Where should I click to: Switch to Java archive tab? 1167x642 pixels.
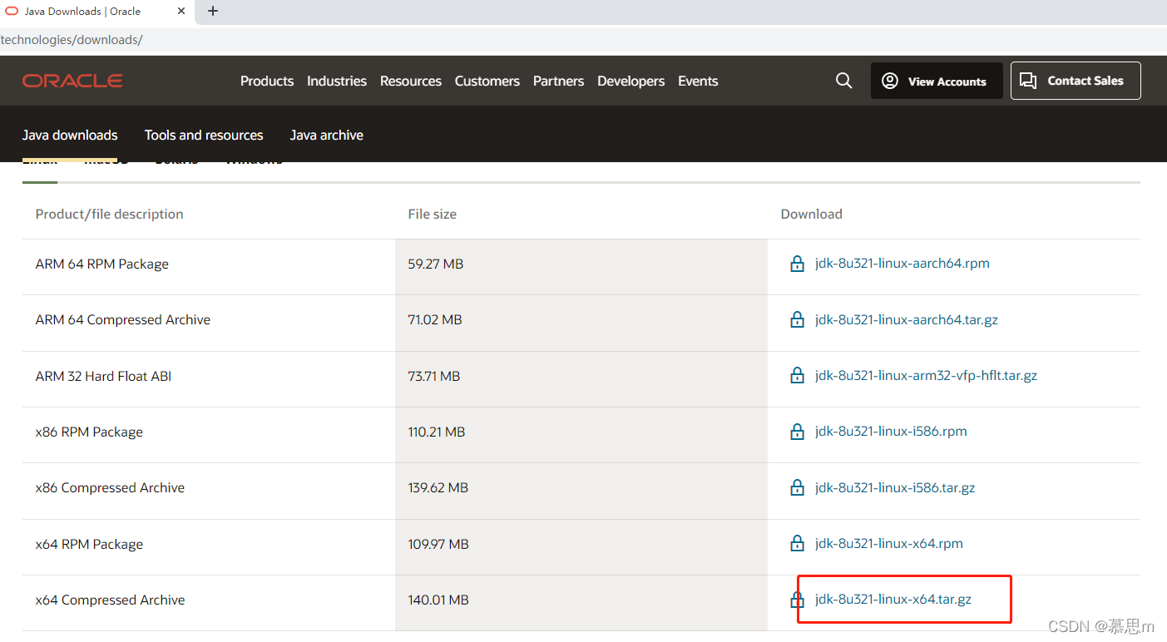pos(327,135)
